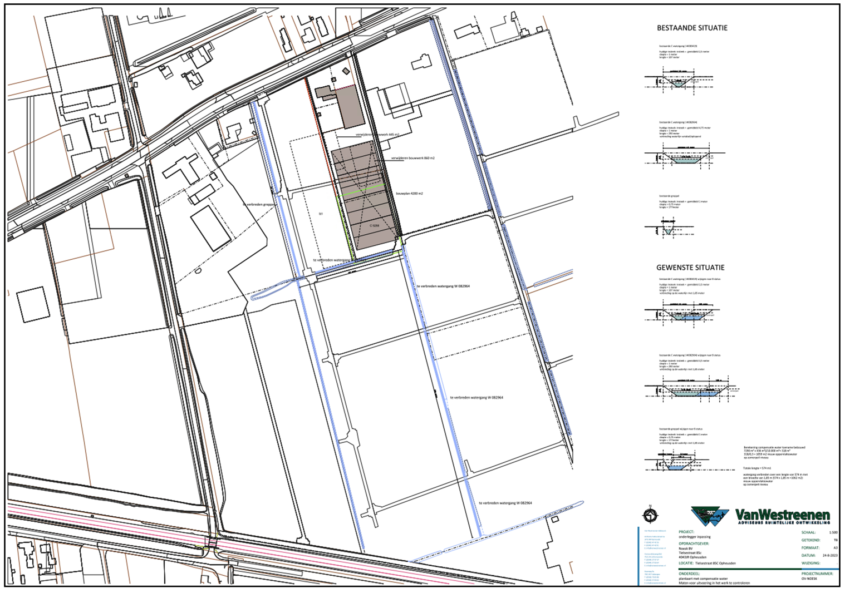
Task: Select the DATUM: label
Action: [x=809, y=556]
